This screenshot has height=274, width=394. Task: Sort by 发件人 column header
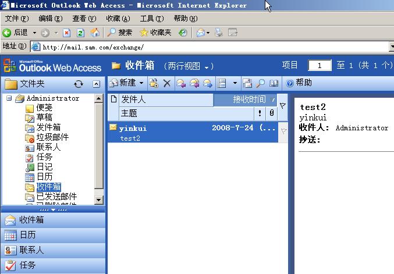click(x=166, y=99)
